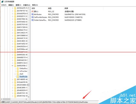Select the {b4414d52-6 key label

(x=22, y=44)
